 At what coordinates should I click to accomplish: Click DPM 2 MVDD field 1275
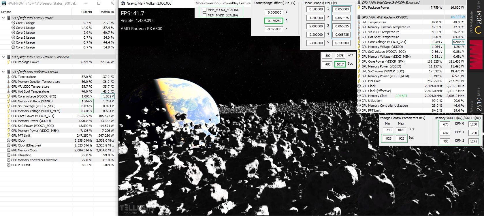(x=473, y=141)
